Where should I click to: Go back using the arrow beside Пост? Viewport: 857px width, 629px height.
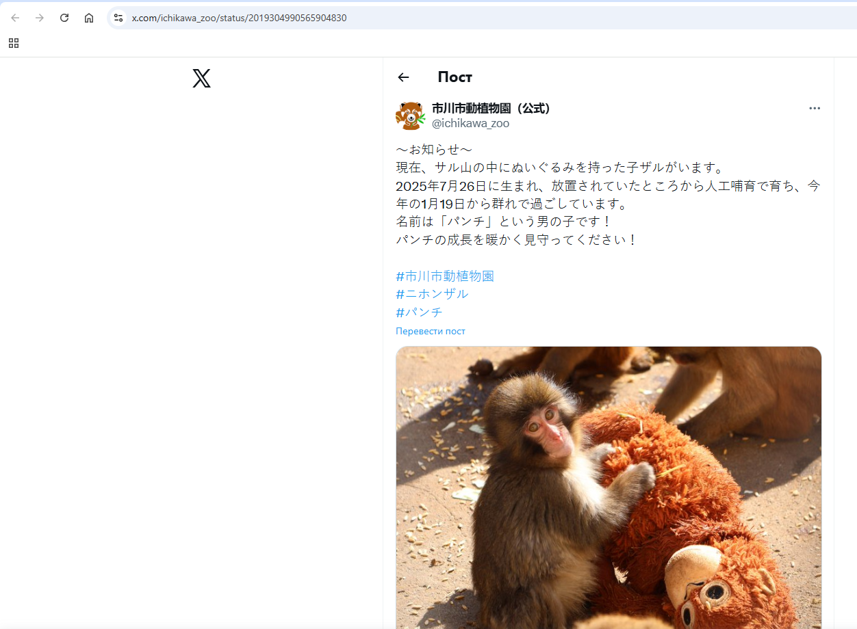click(403, 77)
